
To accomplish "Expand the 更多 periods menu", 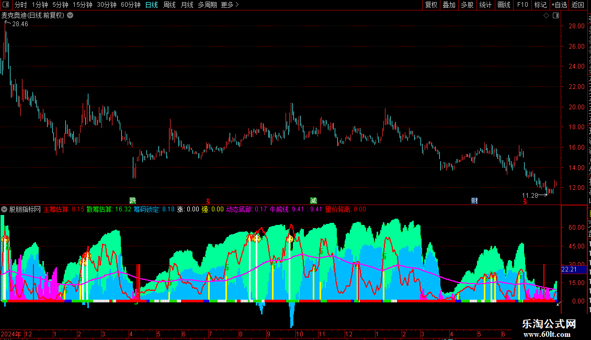I will (230, 5).
